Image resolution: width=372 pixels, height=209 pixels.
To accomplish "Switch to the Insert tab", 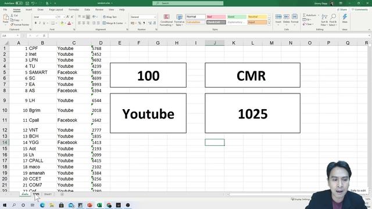I will (x=28, y=10).
